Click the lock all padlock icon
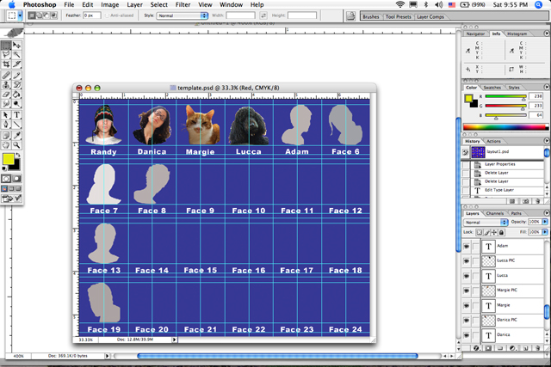551x367 pixels. point(501,232)
